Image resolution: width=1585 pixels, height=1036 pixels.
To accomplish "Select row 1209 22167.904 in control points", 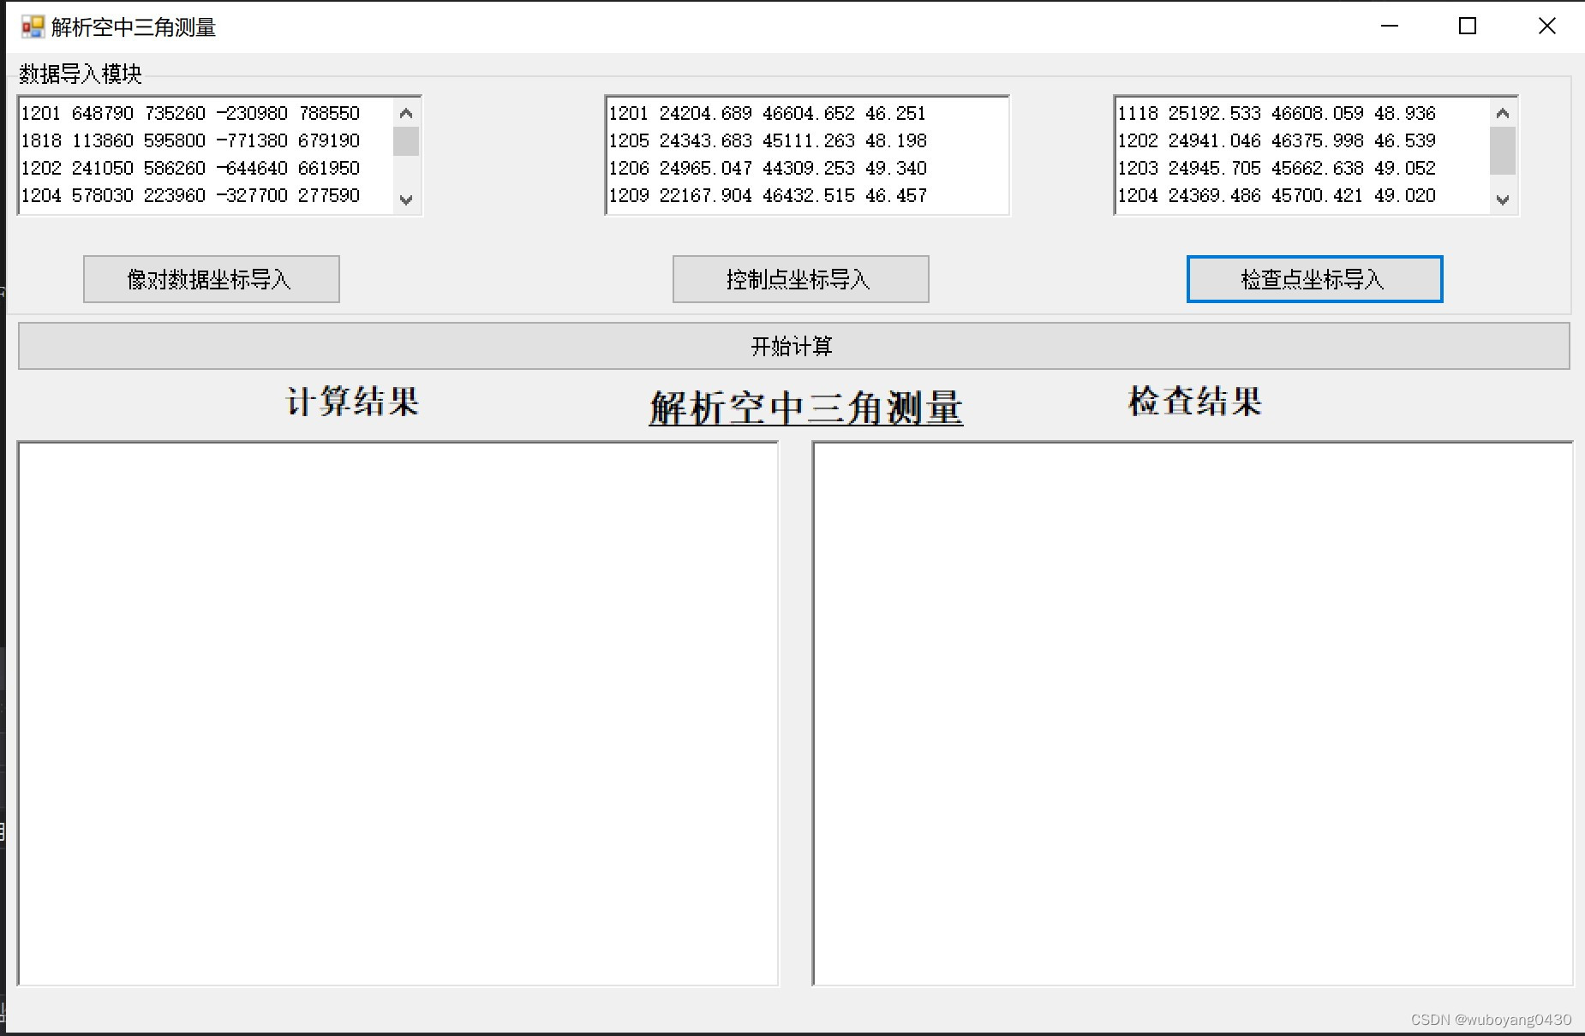I will [768, 195].
